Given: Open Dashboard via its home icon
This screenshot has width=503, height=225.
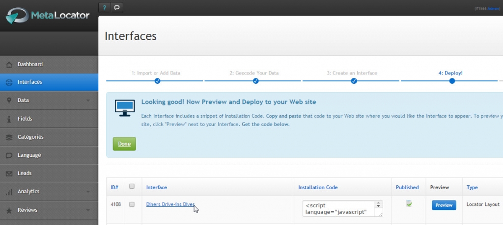Looking at the screenshot, I should [x=9, y=65].
